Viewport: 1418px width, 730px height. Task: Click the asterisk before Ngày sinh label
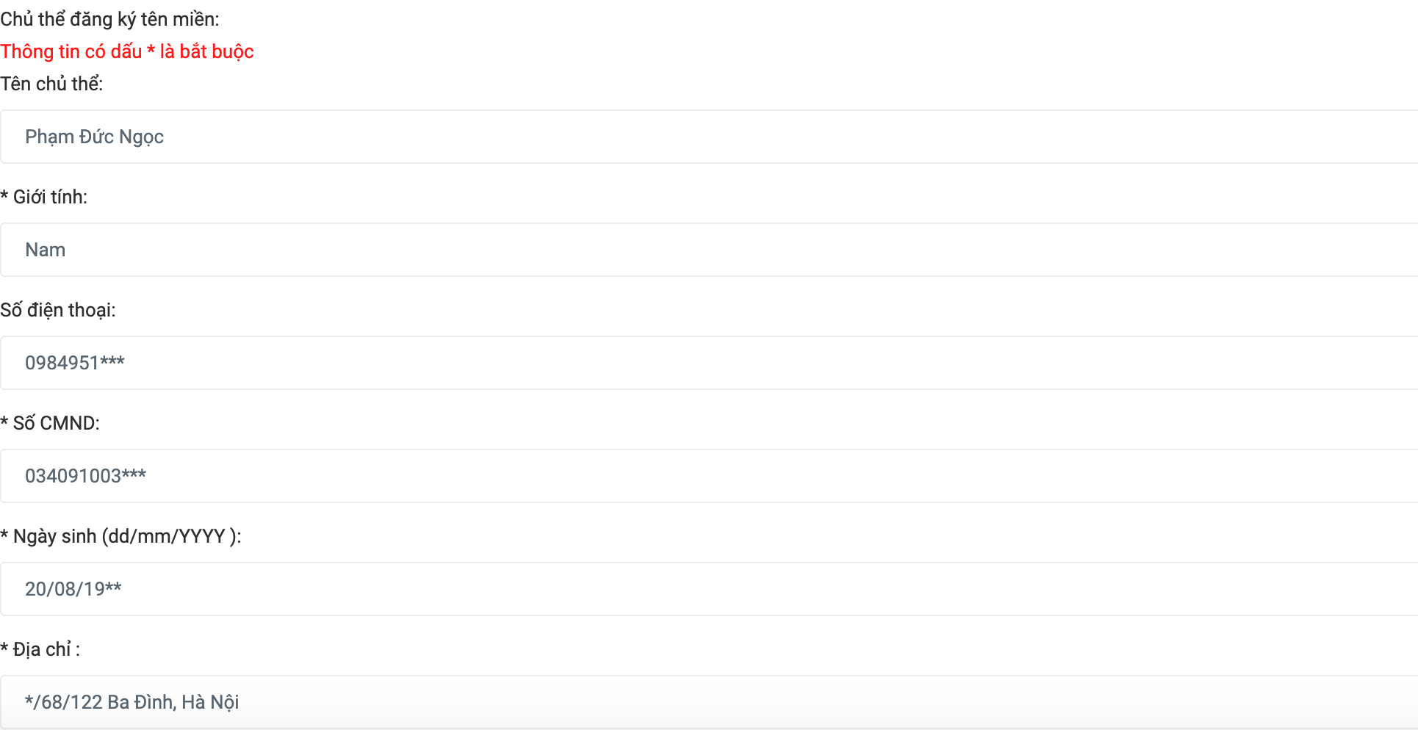coord(4,535)
